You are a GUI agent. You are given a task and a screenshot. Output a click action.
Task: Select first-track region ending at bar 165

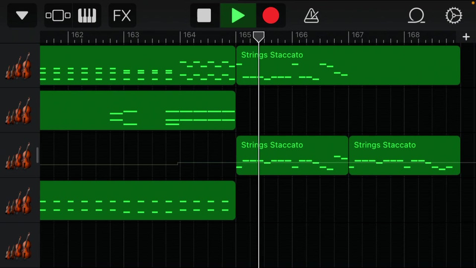tap(138, 66)
